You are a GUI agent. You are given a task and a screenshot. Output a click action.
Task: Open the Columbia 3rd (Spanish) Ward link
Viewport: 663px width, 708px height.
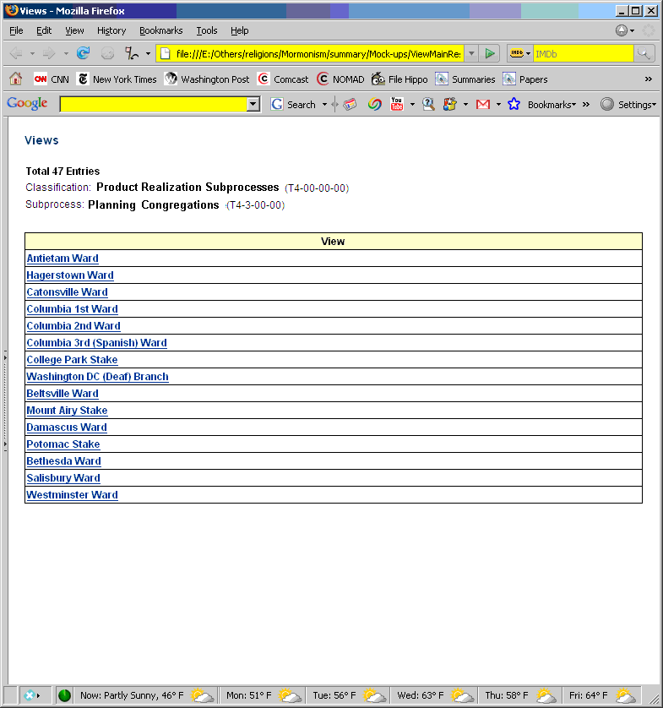coord(96,343)
